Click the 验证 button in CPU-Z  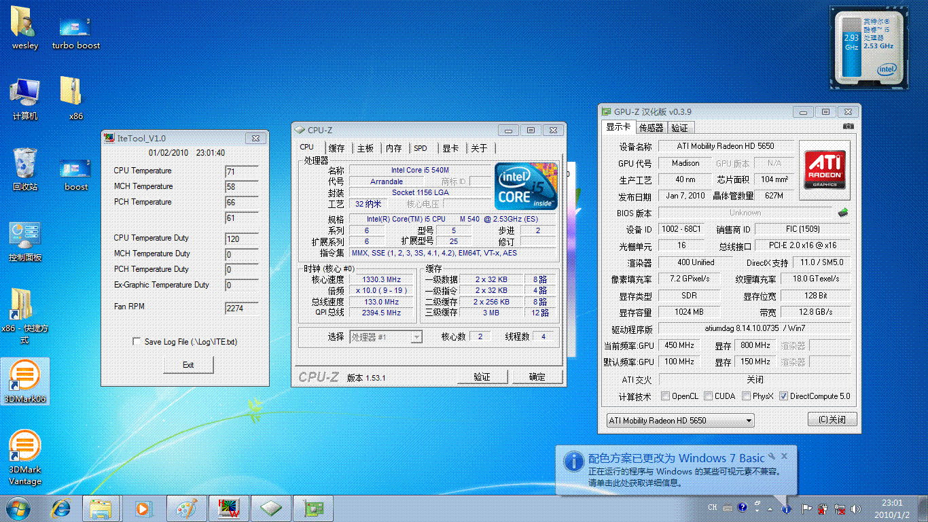482,377
